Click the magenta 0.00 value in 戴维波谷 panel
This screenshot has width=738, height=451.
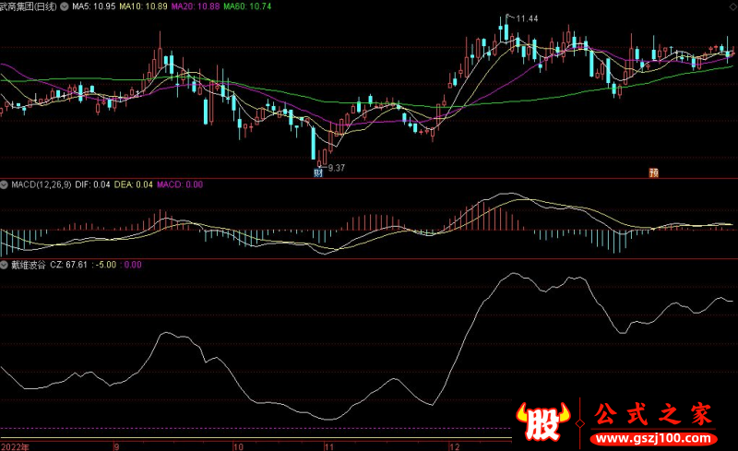133,265
